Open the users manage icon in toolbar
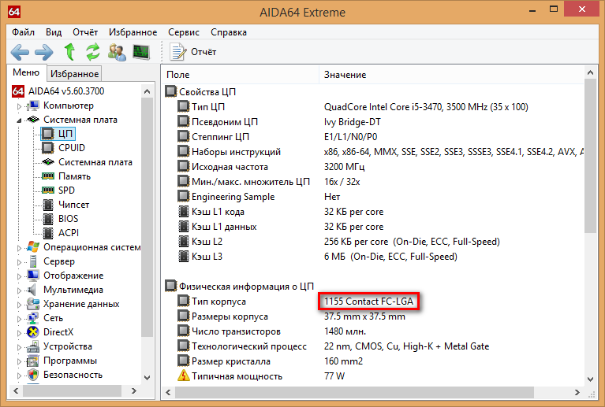 [117, 52]
